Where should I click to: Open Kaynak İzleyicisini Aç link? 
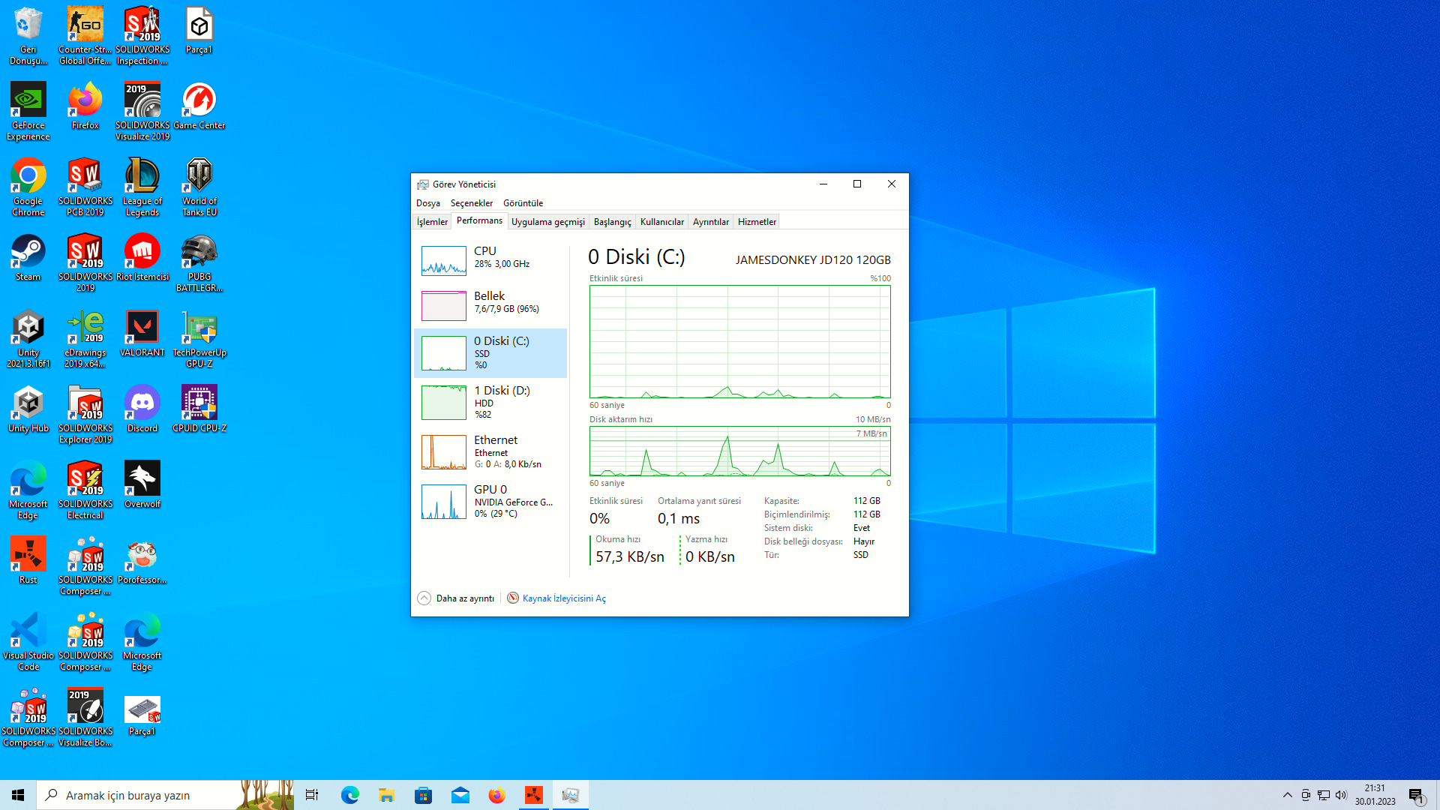click(x=563, y=598)
